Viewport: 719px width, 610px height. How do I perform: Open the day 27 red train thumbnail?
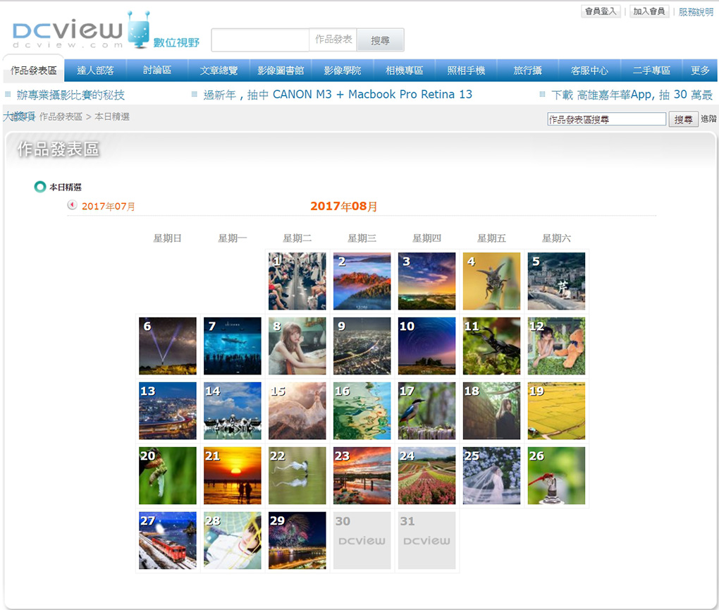coord(168,540)
